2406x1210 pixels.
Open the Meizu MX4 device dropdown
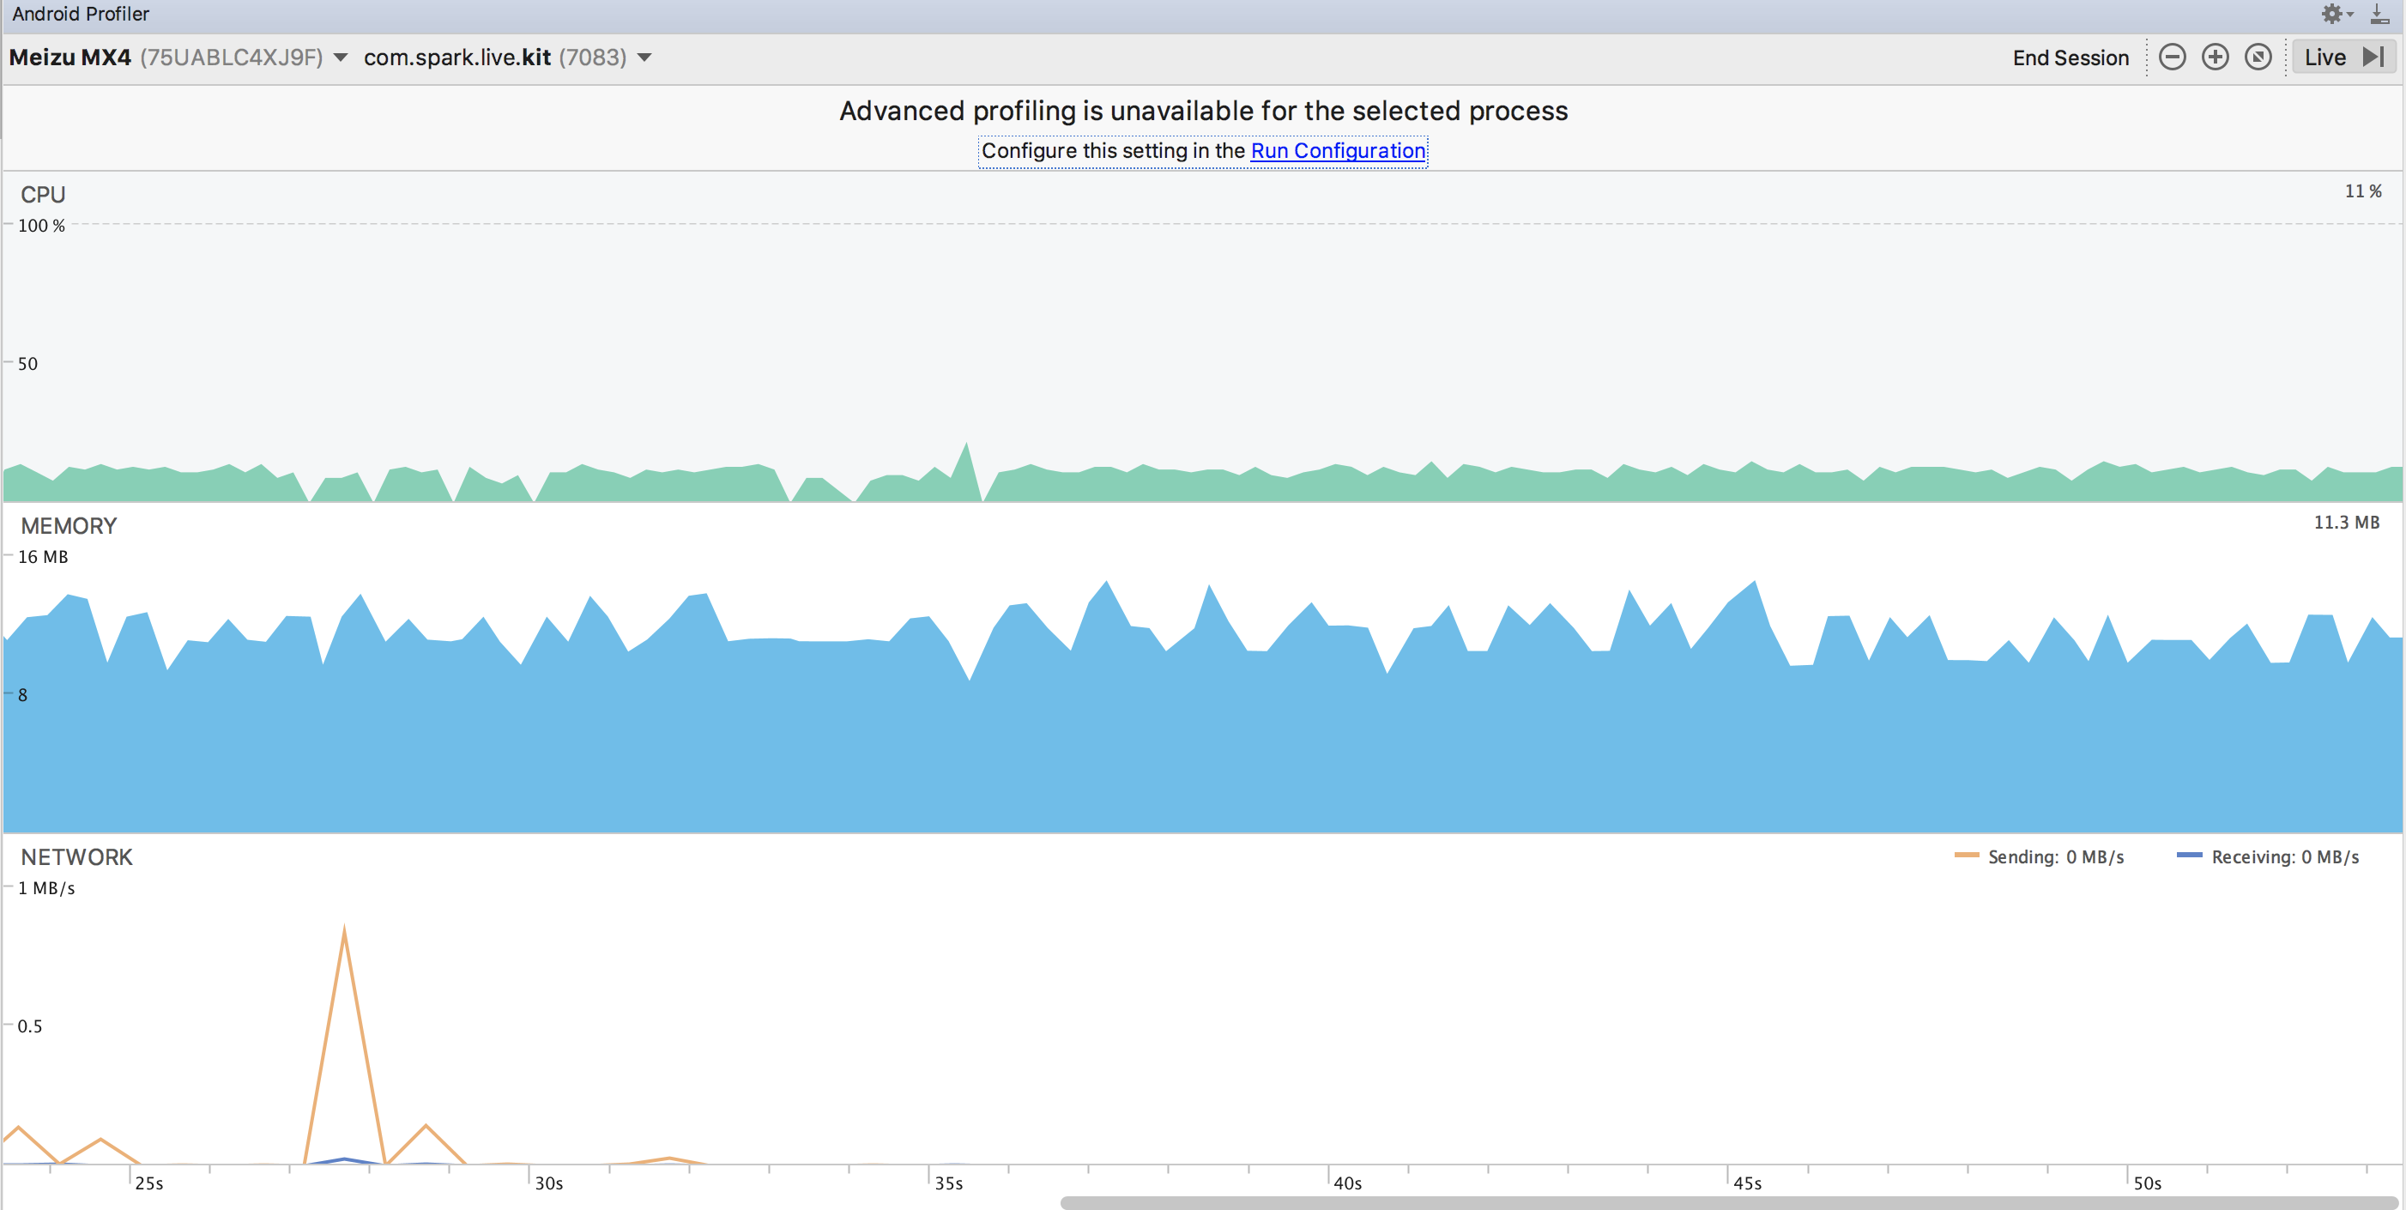point(341,58)
